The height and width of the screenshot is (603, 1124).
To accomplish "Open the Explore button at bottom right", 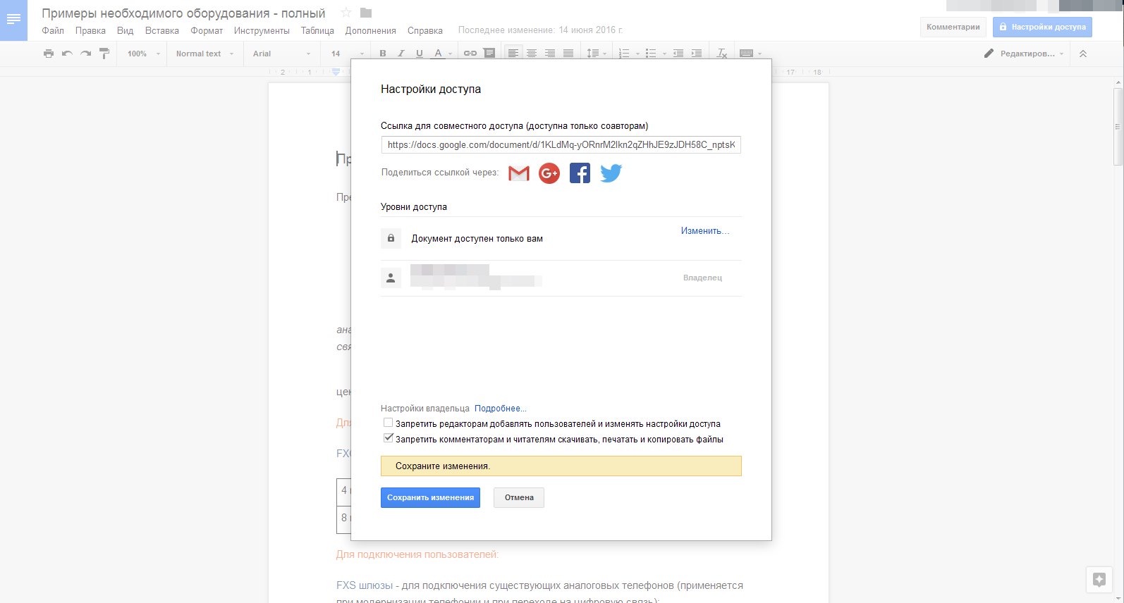I will (x=1099, y=580).
